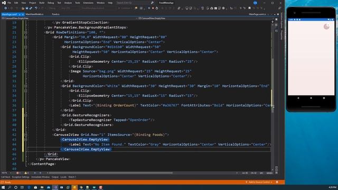Collapse the Grid.Clip block at line 26

click(x=25, y=56)
